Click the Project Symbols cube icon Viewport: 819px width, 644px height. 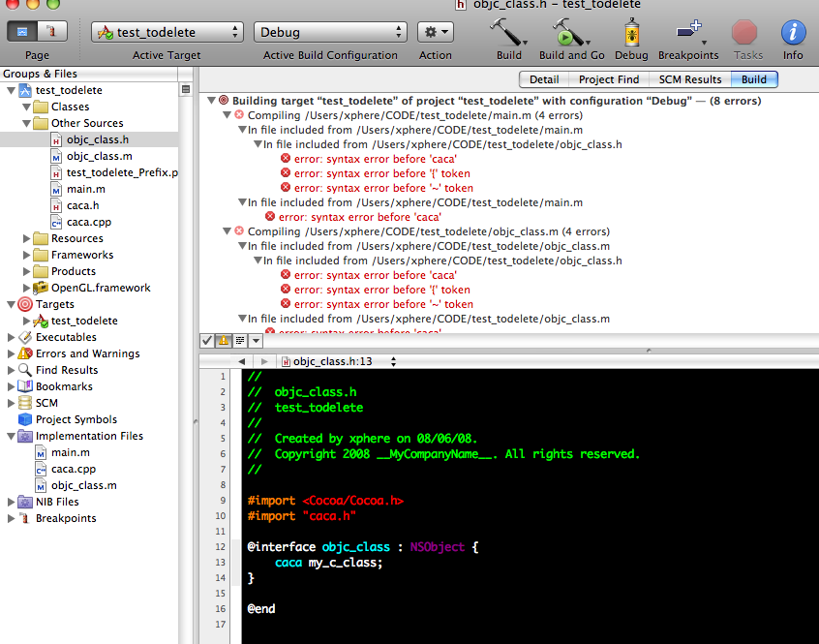click(25, 419)
